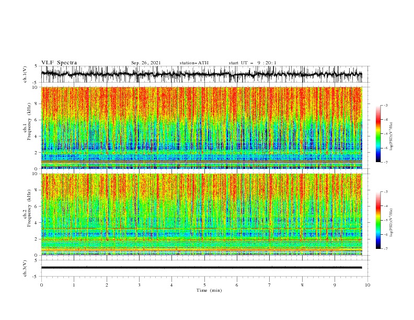Click the "log(PSD)(V²/Hz)" label of lower colorbar
The height and width of the screenshot is (320, 414).
pos(391,223)
